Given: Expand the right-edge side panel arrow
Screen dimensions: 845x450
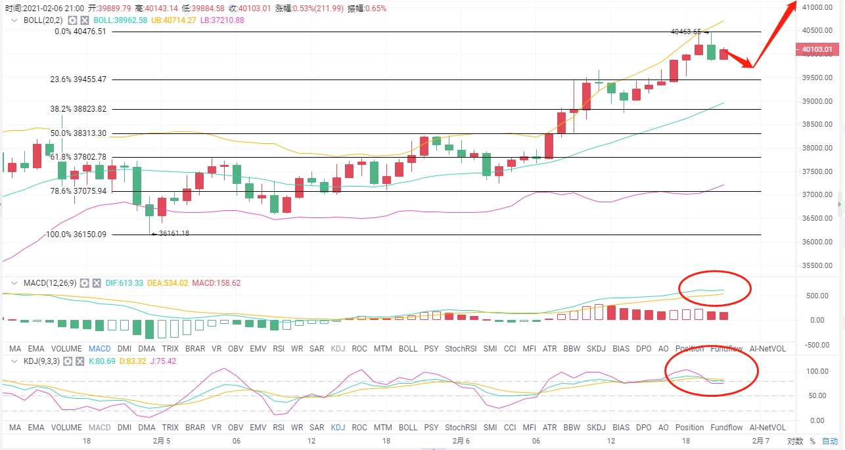Looking at the screenshot, I should (x=841, y=205).
